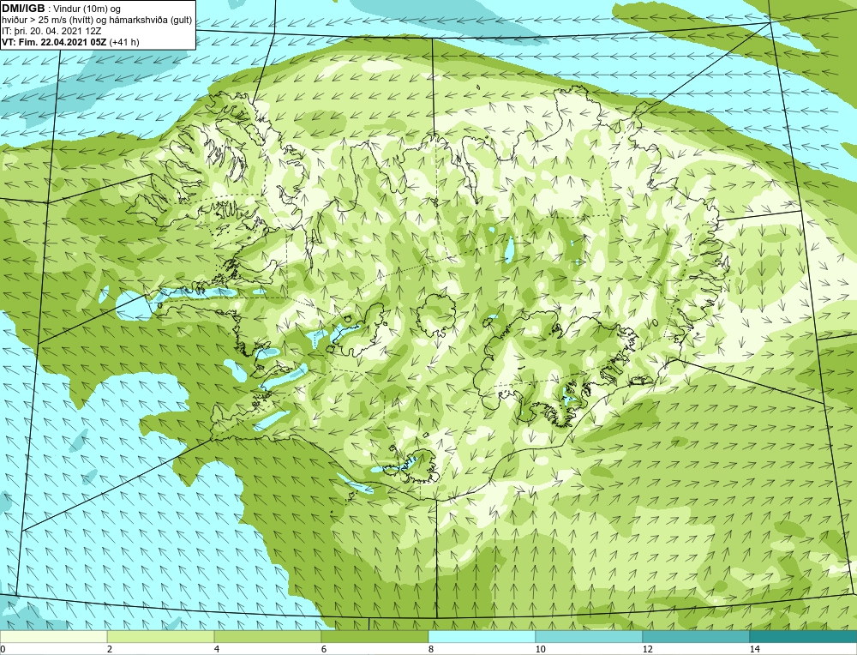Click the 'VT: Fim. 22.04.2021 05Z' line
The image size is (857, 655).
tap(55, 42)
